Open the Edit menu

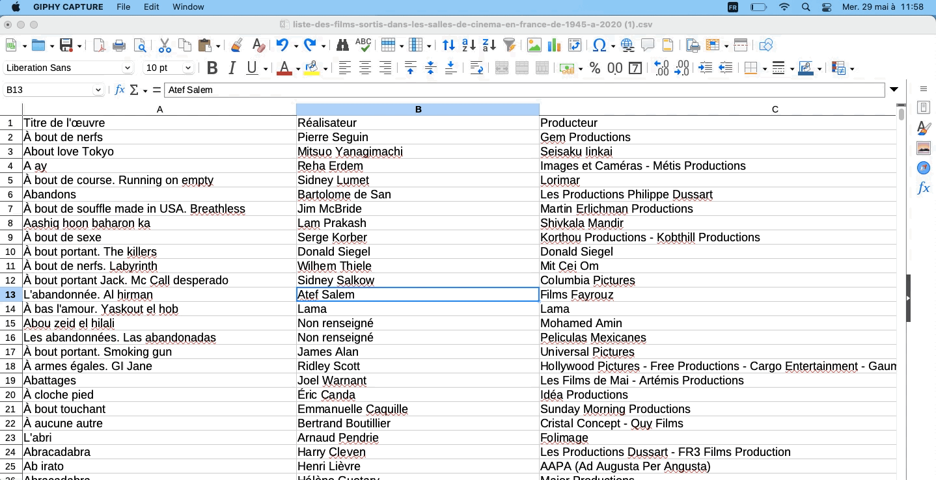pos(151,7)
